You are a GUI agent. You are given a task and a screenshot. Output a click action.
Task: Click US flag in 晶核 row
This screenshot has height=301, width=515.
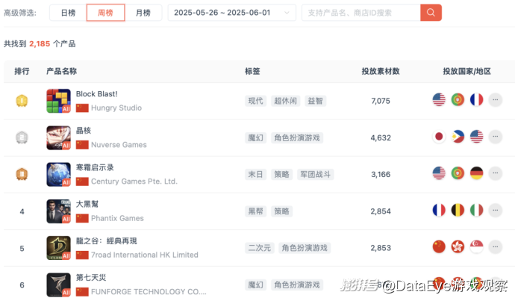tap(477, 137)
